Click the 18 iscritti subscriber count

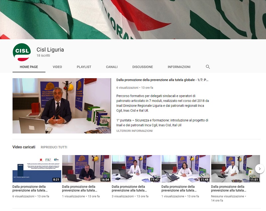click(43, 56)
